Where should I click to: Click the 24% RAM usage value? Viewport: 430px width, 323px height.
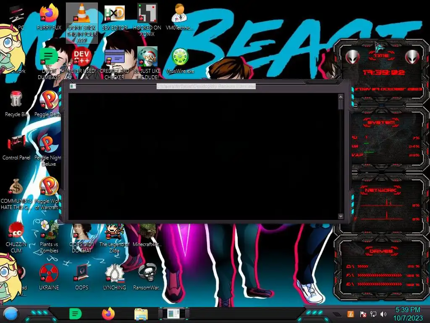pyautogui.click(x=414, y=146)
